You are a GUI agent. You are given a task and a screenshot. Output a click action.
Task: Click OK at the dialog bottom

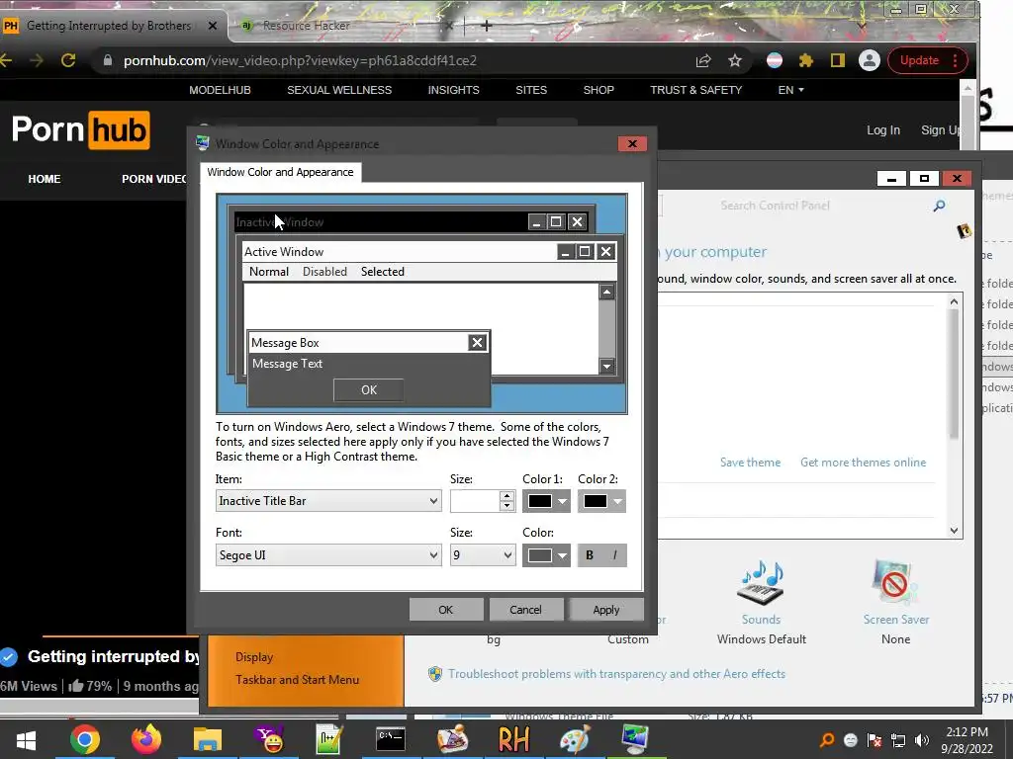pyautogui.click(x=446, y=609)
